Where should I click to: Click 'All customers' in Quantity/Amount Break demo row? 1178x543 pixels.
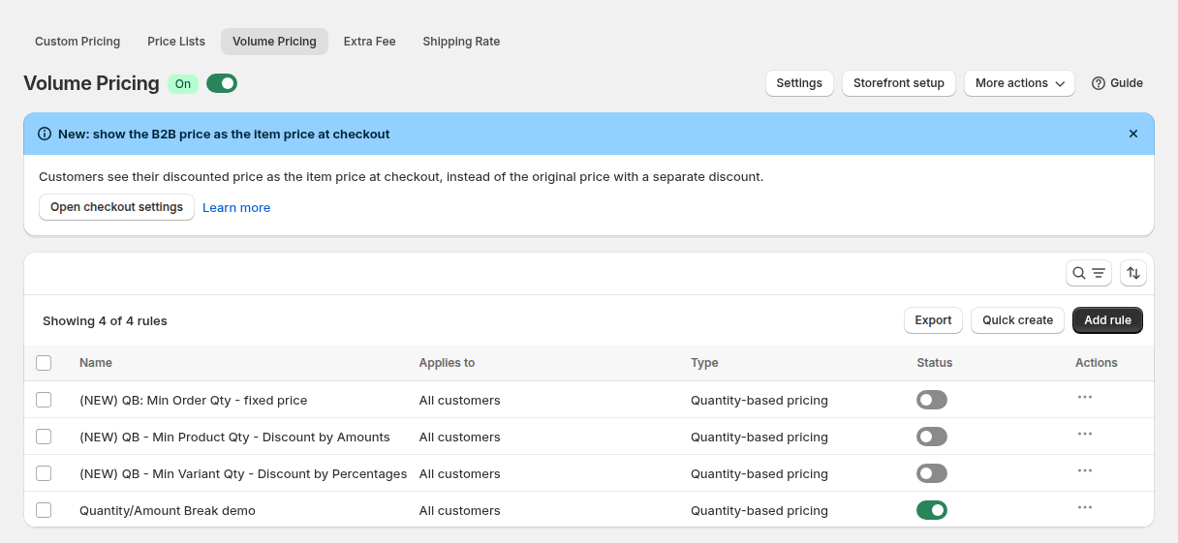tap(459, 511)
